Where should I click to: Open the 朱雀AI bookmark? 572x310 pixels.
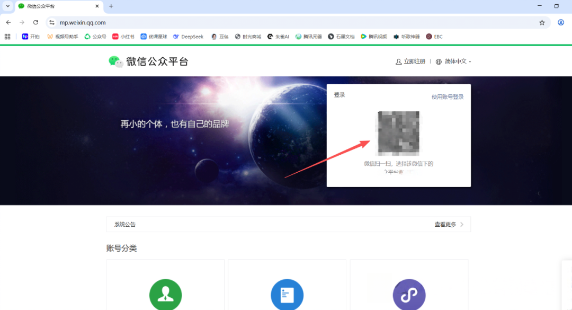tap(278, 37)
